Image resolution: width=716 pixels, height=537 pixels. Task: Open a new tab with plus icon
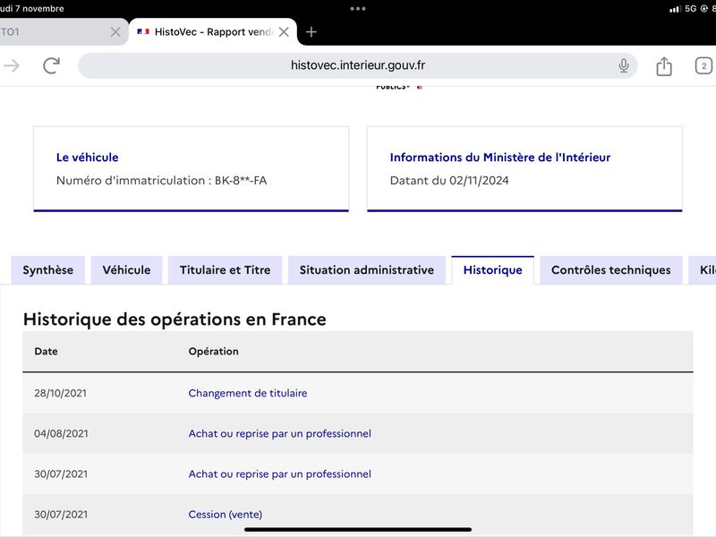pos(311,32)
